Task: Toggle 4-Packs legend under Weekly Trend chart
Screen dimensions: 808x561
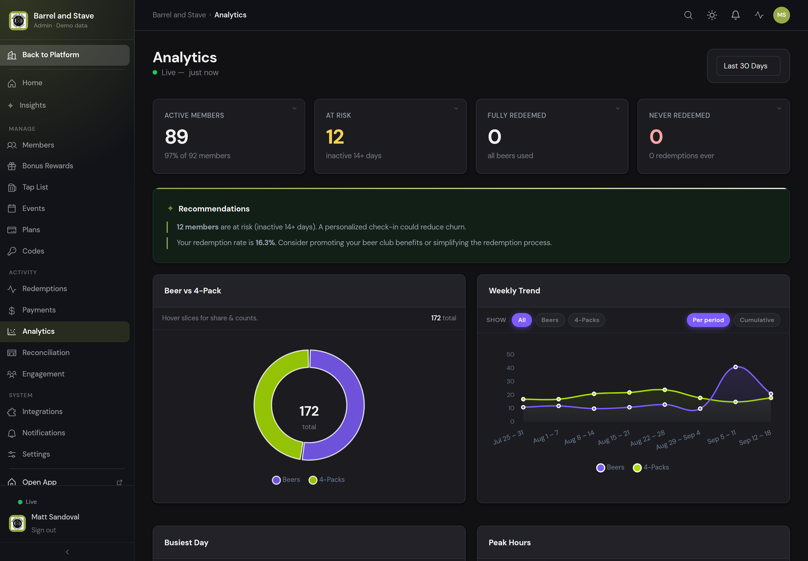Action: tap(651, 468)
